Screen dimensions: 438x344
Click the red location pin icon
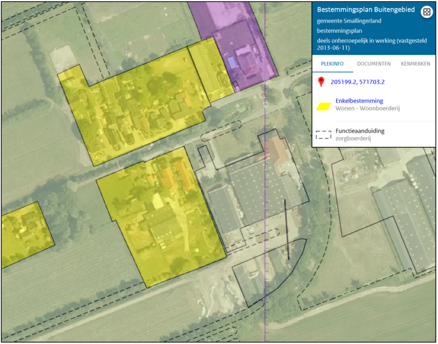[x=321, y=82]
